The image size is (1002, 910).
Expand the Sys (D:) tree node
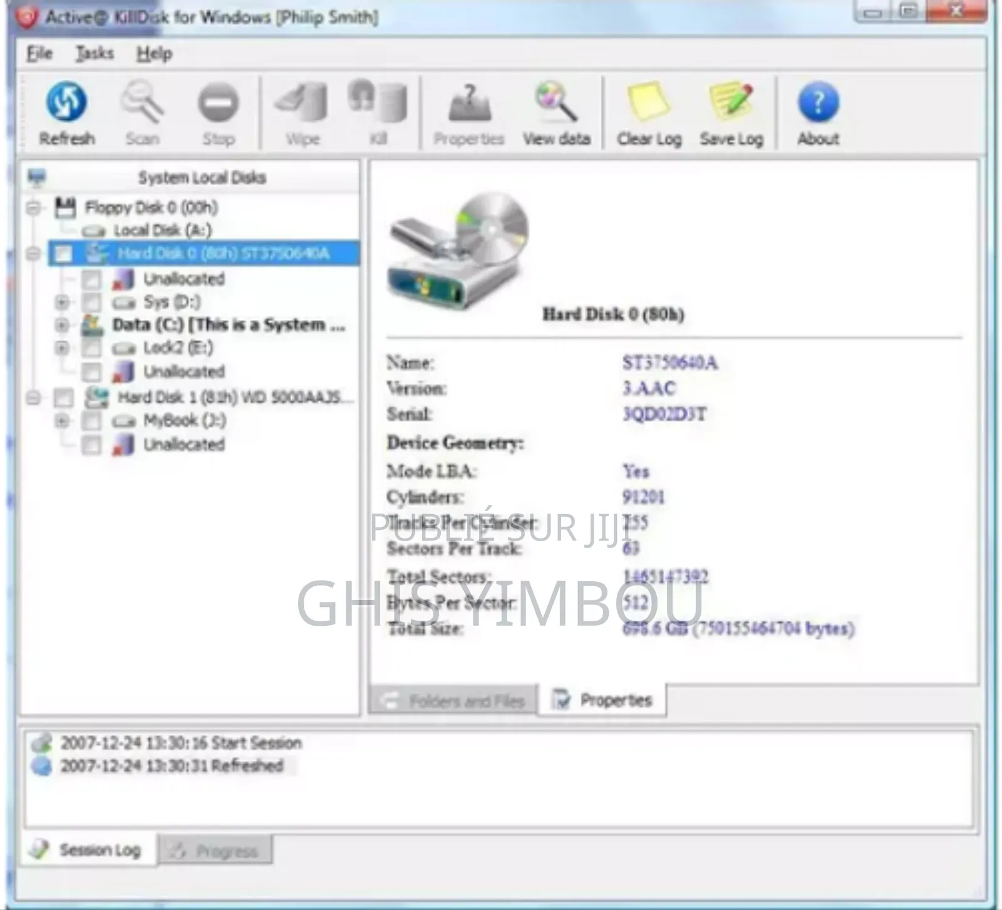pyautogui.click(x=61, y=302)
